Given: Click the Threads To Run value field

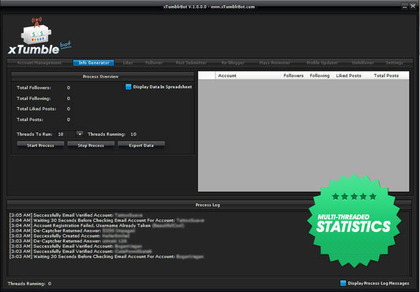Looking at the screenshot, I should (66, 134).
